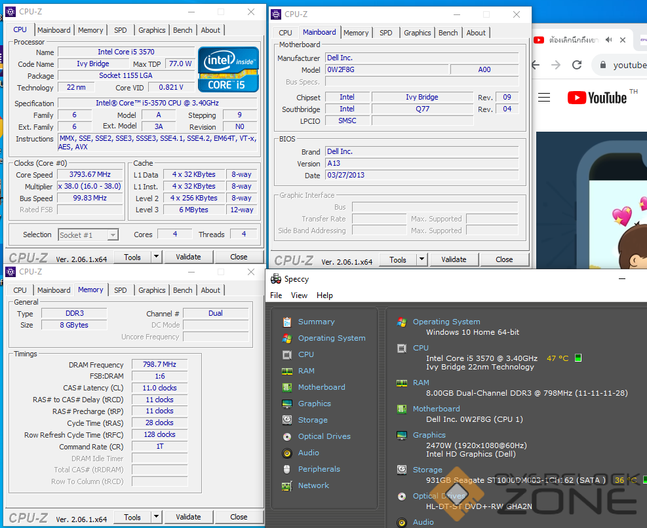Open the View menu in Speccy

click(299, 295)
